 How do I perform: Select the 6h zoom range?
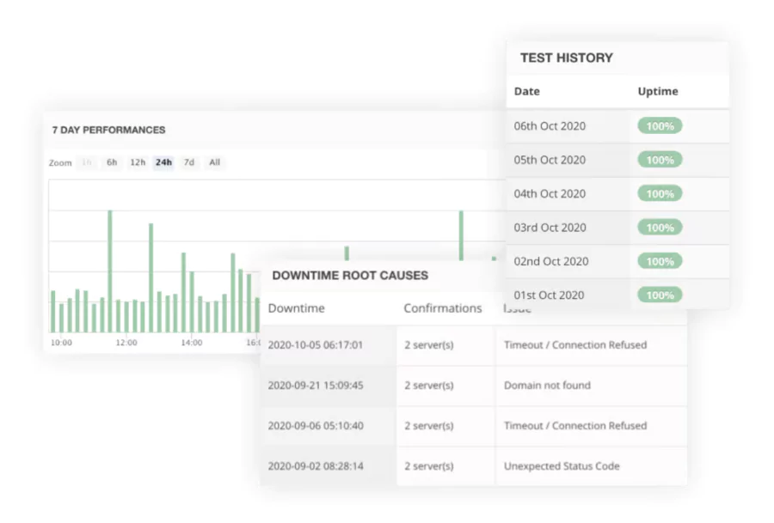(x=112, y=162)
